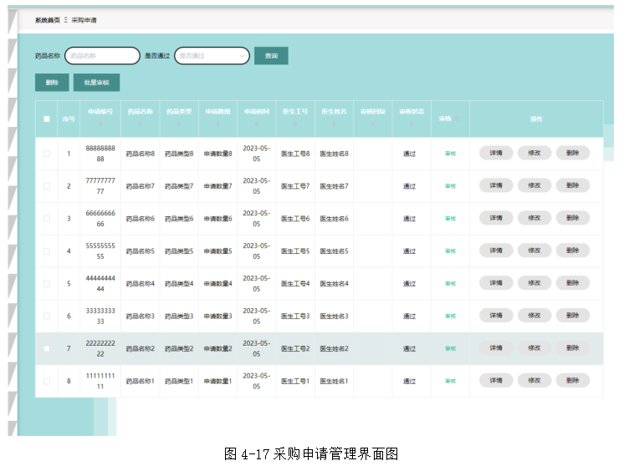629x471 pixels.
Task: Click 删除 for 药品名称1 row
Action: (573, 380)
